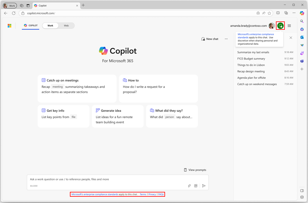Viewport: 308px width, 203px height.
Task: Select Catch up on meetings card
Action: (77, 89)
